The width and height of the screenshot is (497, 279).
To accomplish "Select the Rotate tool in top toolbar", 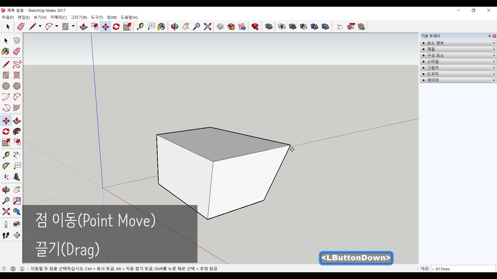I will (x=116, y=27).
